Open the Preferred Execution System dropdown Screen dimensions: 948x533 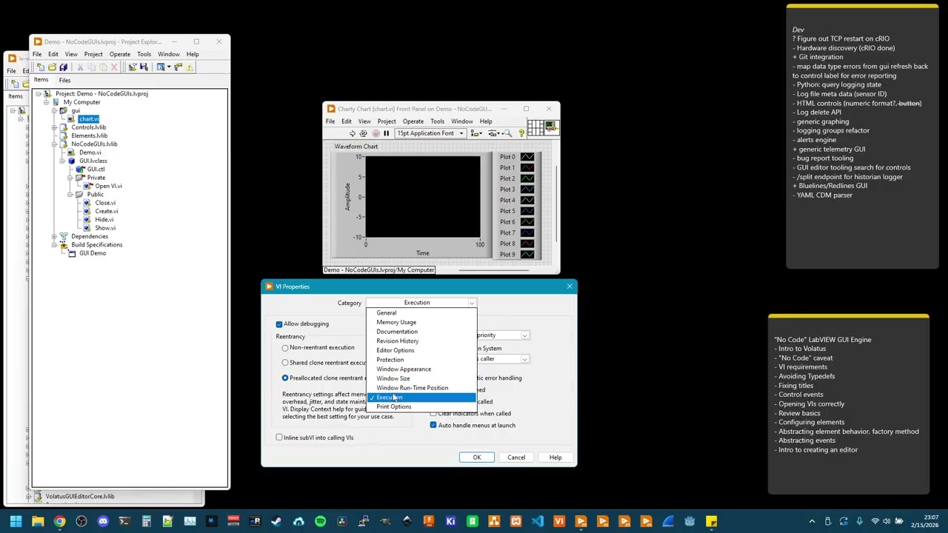(524, 359)
